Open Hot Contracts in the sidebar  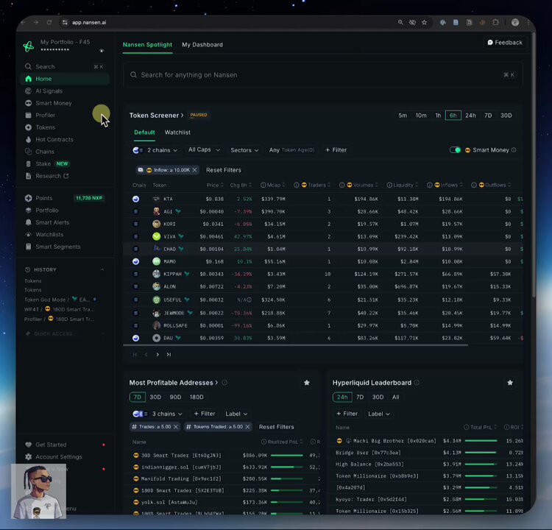tap(49, 139)
